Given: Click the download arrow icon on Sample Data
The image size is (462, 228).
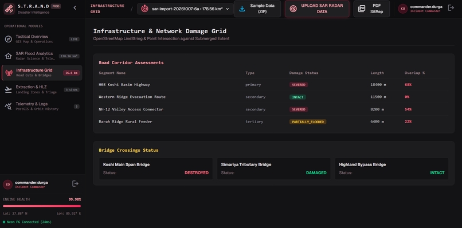Looking at the screenshot, I should [x=242, y=9].
